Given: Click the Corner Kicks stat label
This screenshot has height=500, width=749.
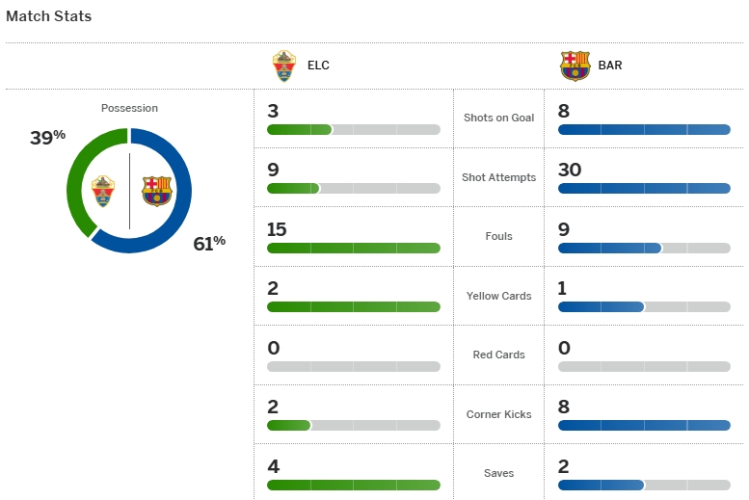Looking at the screenshot, I should click(498, 414).
